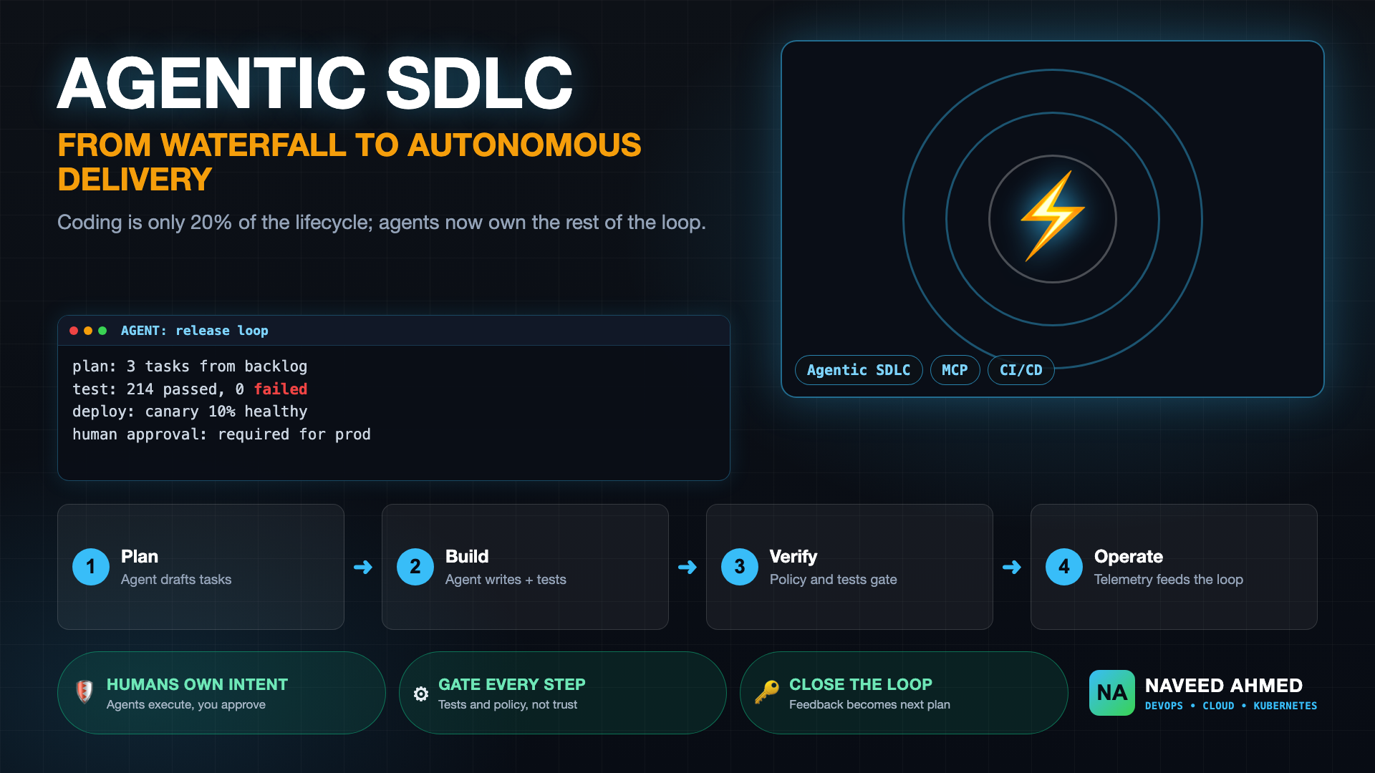The width and height of the screenshot is (1375, 773).
Task: Click the Build card title
Action: tap(467, 556)
